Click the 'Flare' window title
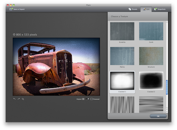This screenshot has width=177, height=130. (x=88, y=5)
